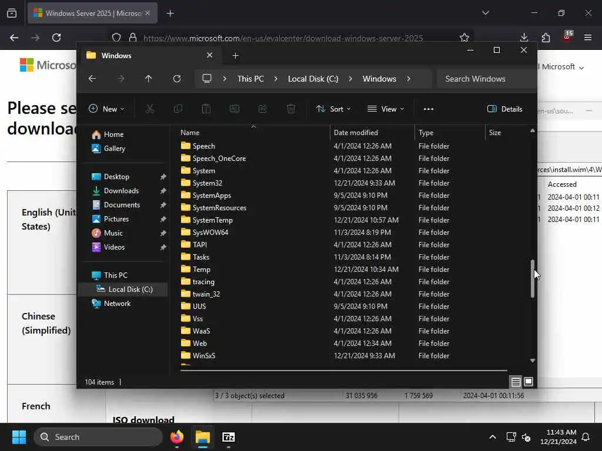Open the See more three-dots menu

click(429, 109)
